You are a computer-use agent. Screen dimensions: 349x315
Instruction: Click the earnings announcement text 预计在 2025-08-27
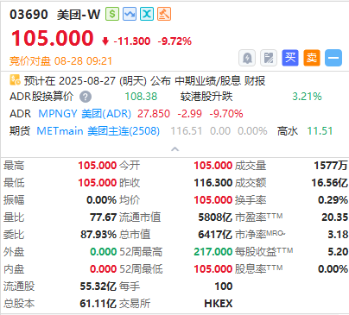click(144, 81)
